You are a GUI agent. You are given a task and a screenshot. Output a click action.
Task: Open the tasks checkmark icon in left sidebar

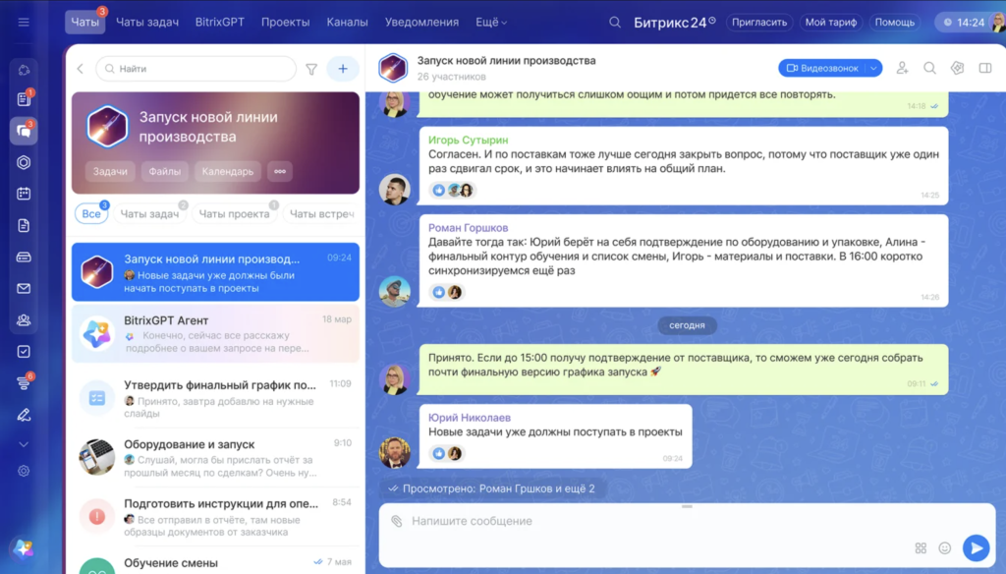(x=24, y=351)
